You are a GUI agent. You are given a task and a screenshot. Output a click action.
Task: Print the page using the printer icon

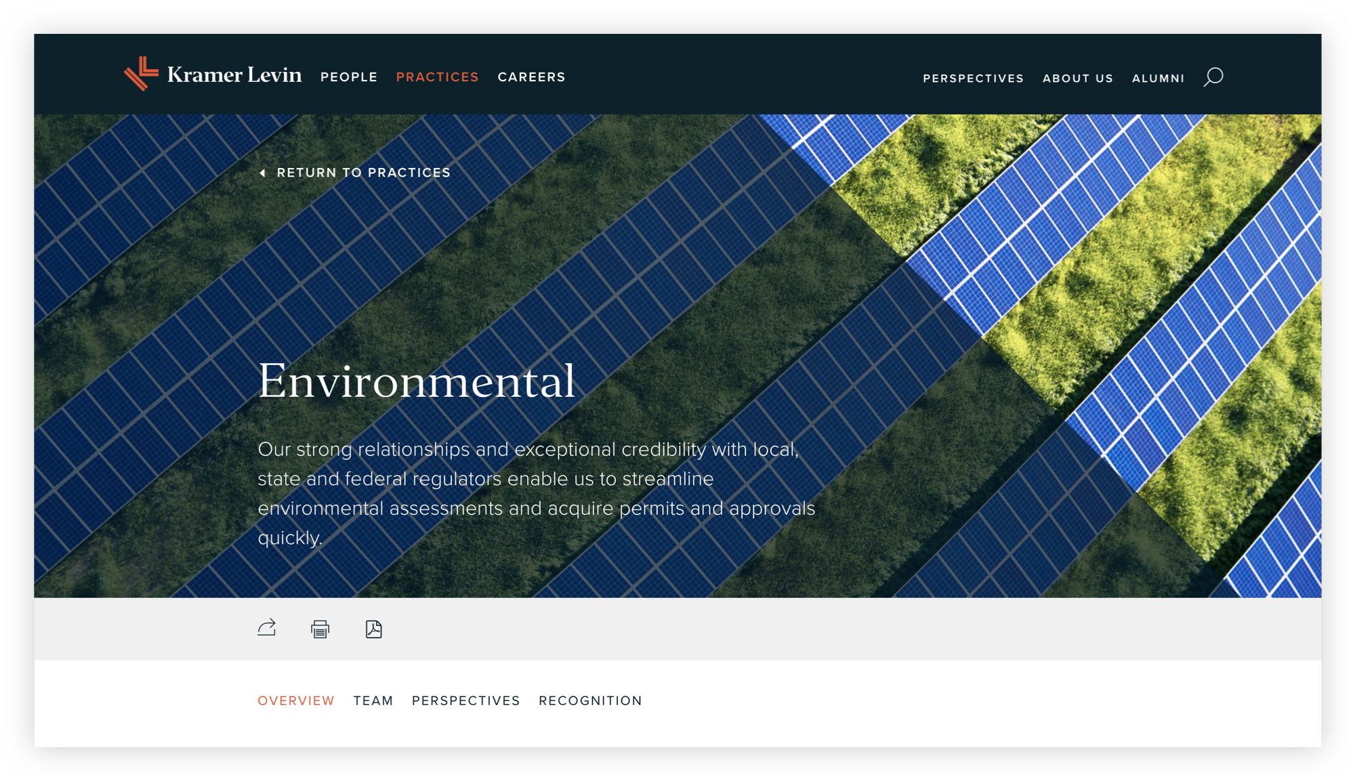pos(320,629)
